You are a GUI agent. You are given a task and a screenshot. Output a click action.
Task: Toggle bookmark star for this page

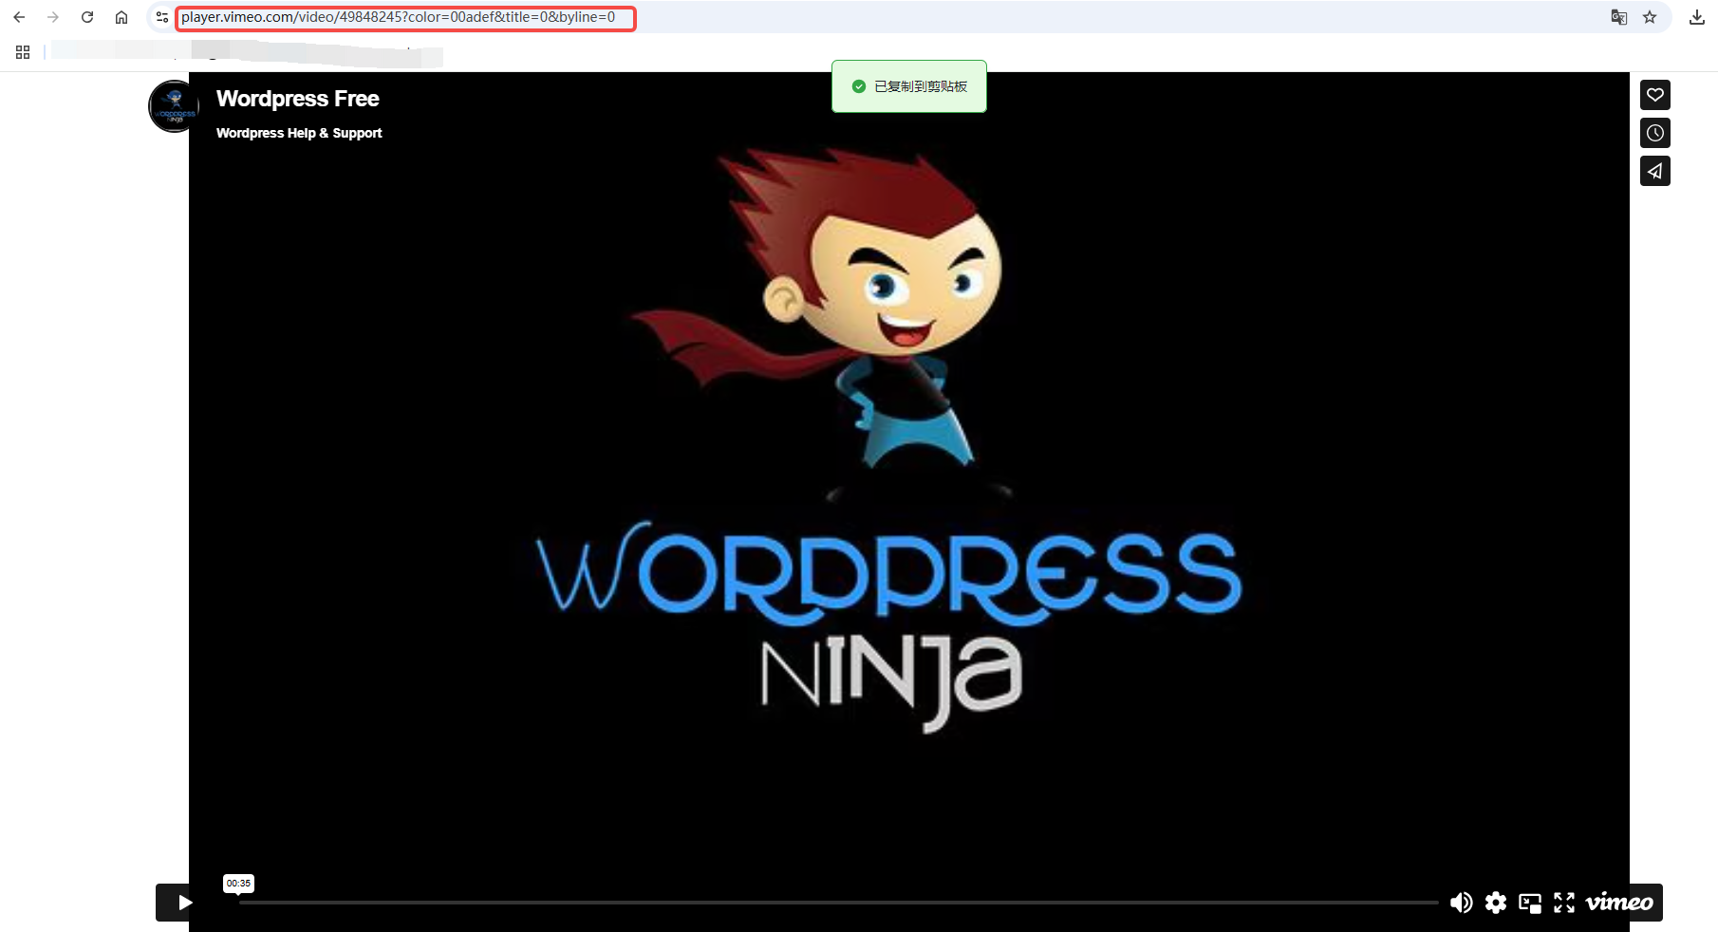[1650, 17]
